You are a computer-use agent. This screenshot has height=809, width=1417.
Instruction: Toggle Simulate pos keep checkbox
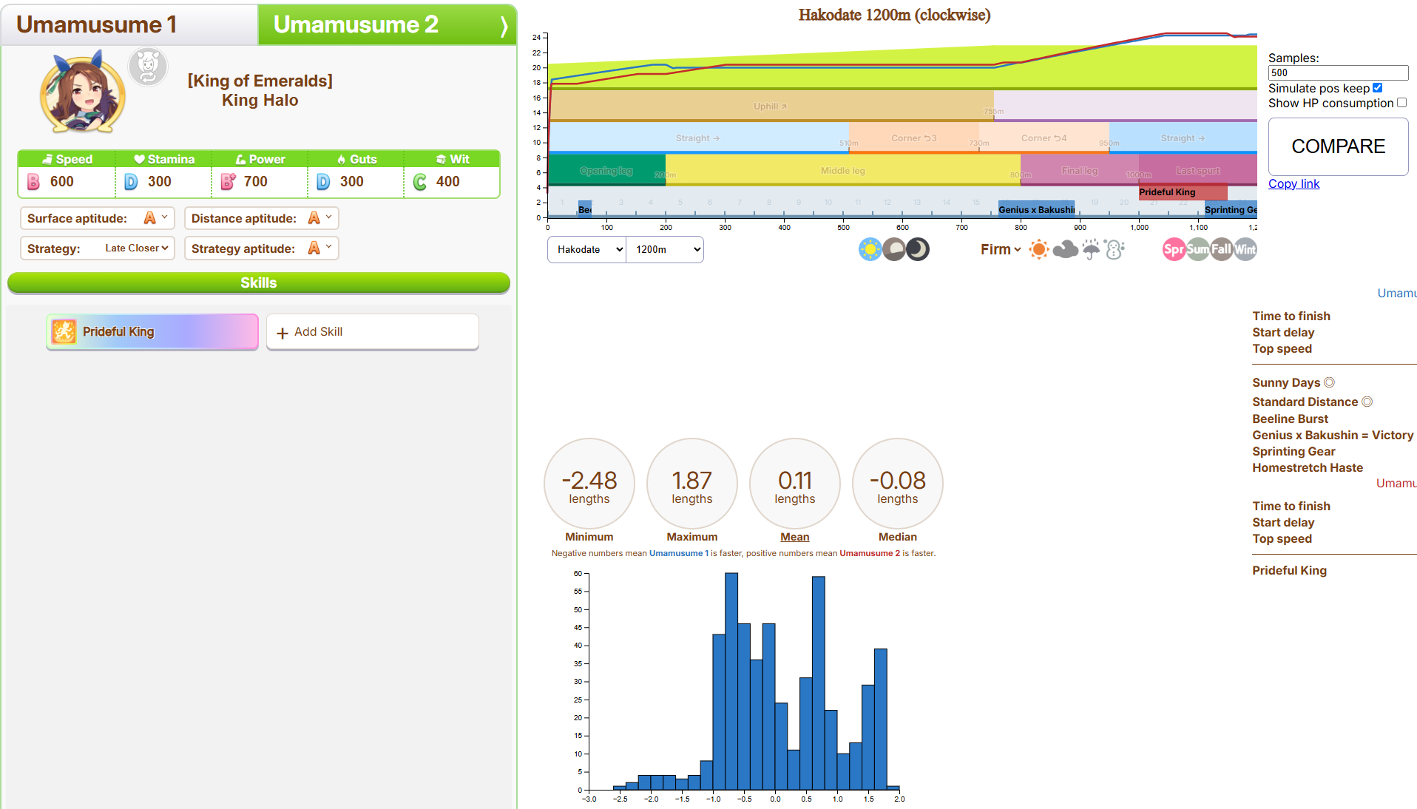(1377, 88)
